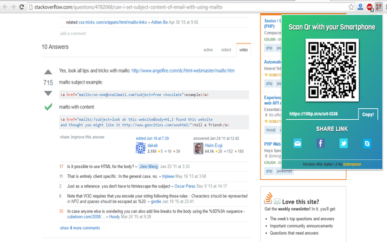
Task: Click the mailto body code block
Action: coord(154,122)
